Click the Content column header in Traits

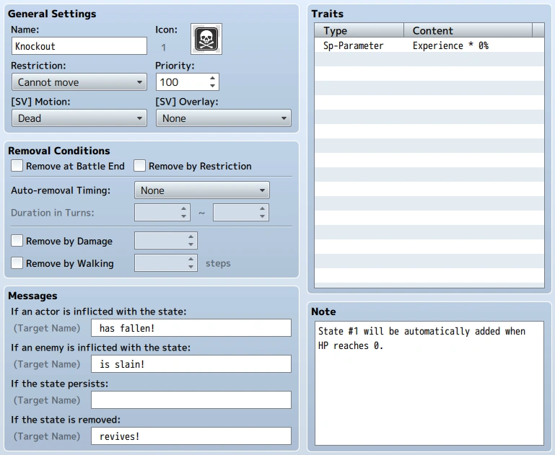(x=468, y=30)
